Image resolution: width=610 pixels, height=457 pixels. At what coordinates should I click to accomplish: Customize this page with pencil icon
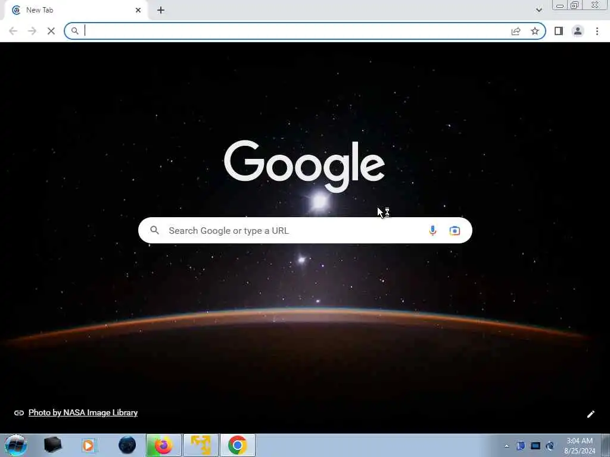pos(590,414)
